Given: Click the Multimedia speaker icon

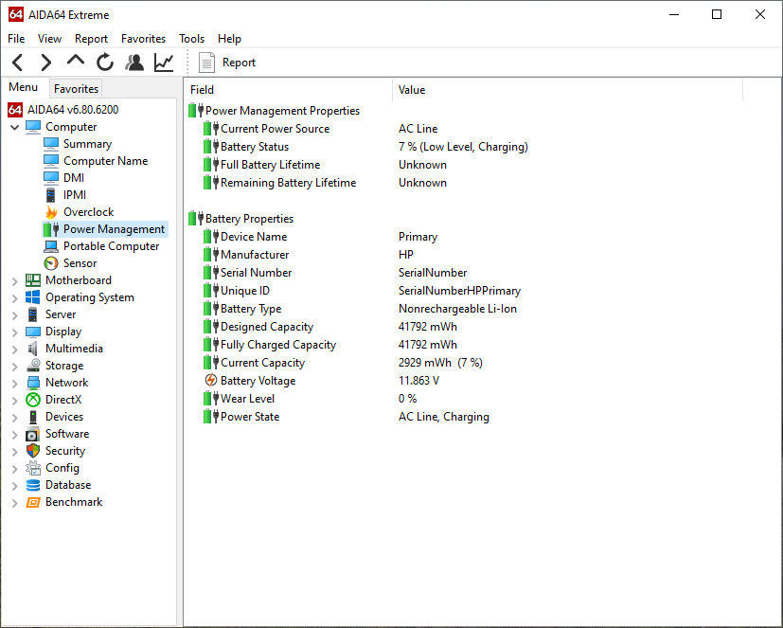Looking at the screenshot, I should point(33,349).
